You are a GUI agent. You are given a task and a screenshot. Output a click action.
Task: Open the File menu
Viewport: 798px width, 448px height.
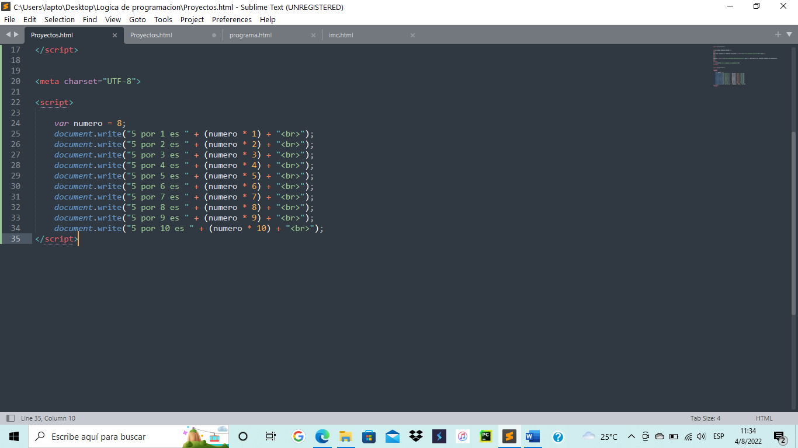coord(9,19)
